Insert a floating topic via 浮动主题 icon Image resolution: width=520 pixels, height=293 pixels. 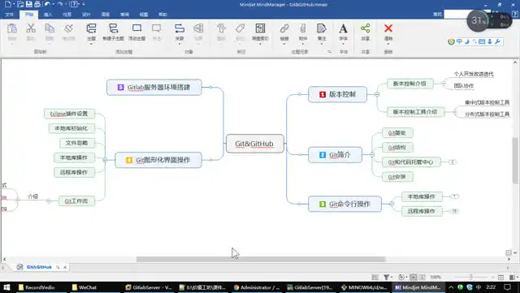[x=137, y=28]
